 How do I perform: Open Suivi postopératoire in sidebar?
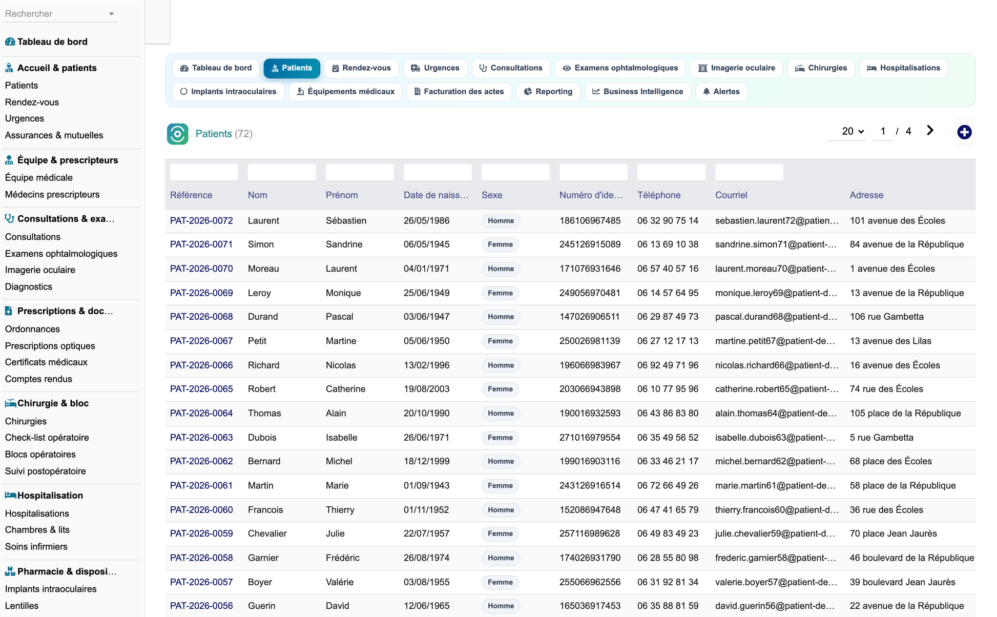pyautogui.click(x=45, y=471)
